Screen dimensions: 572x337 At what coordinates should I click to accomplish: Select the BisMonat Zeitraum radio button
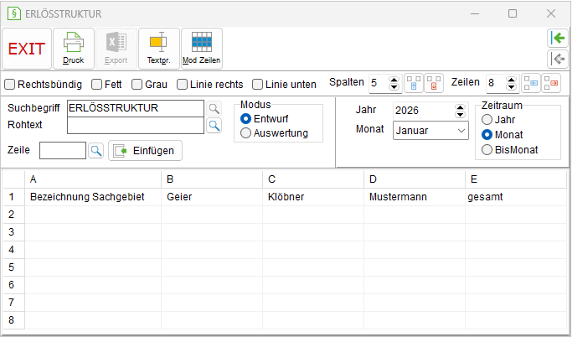[x=487, y=150]
